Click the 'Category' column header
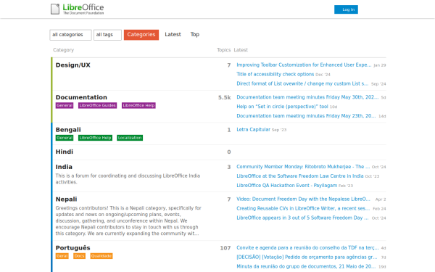The height and width of the screenshot is (272, 435). coord(63,50)
